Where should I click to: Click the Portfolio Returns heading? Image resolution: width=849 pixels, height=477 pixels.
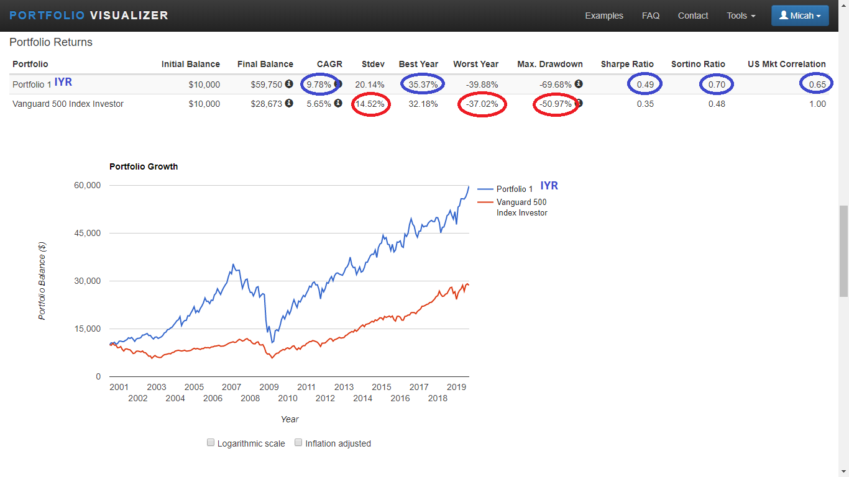pyautogui.click(x=51, y=42)
